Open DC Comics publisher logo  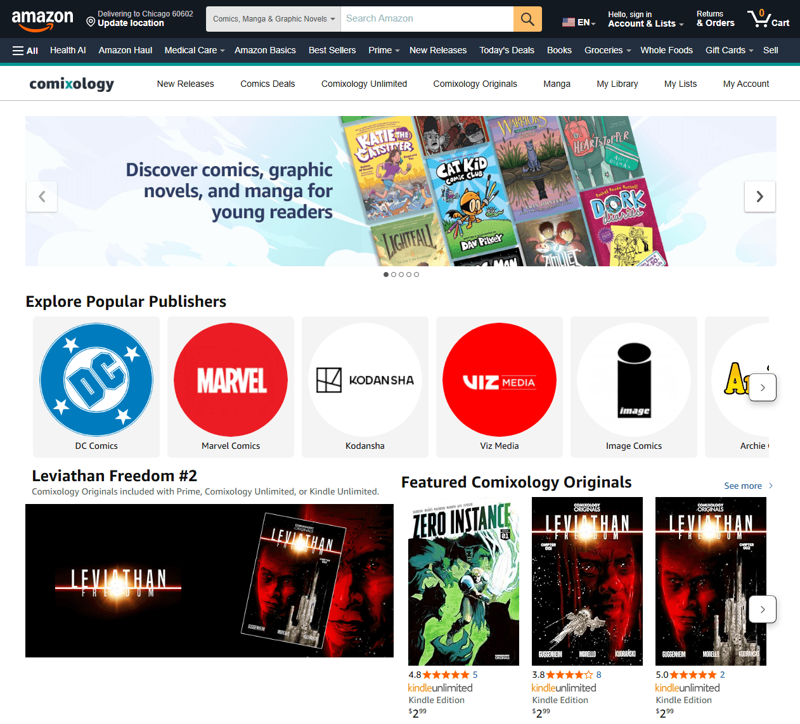coord(96,380)
